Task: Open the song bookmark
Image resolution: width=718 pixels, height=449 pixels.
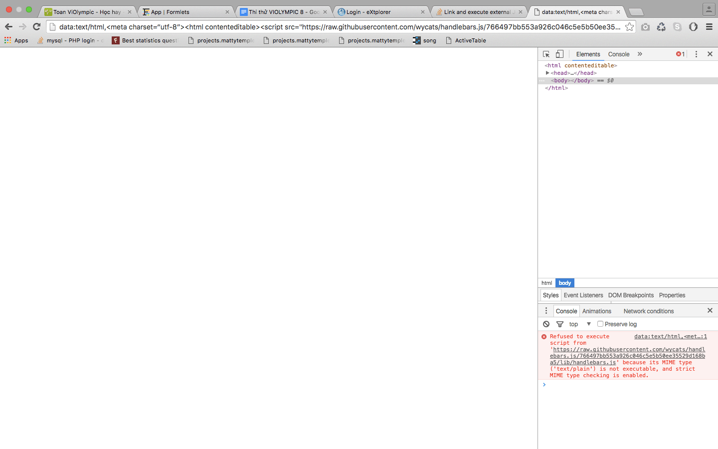Action: (424, 40)
